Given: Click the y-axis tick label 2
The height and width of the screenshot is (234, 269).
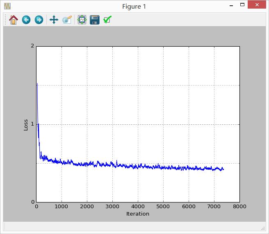Looking at the screenshot, I should pos(32,46).
